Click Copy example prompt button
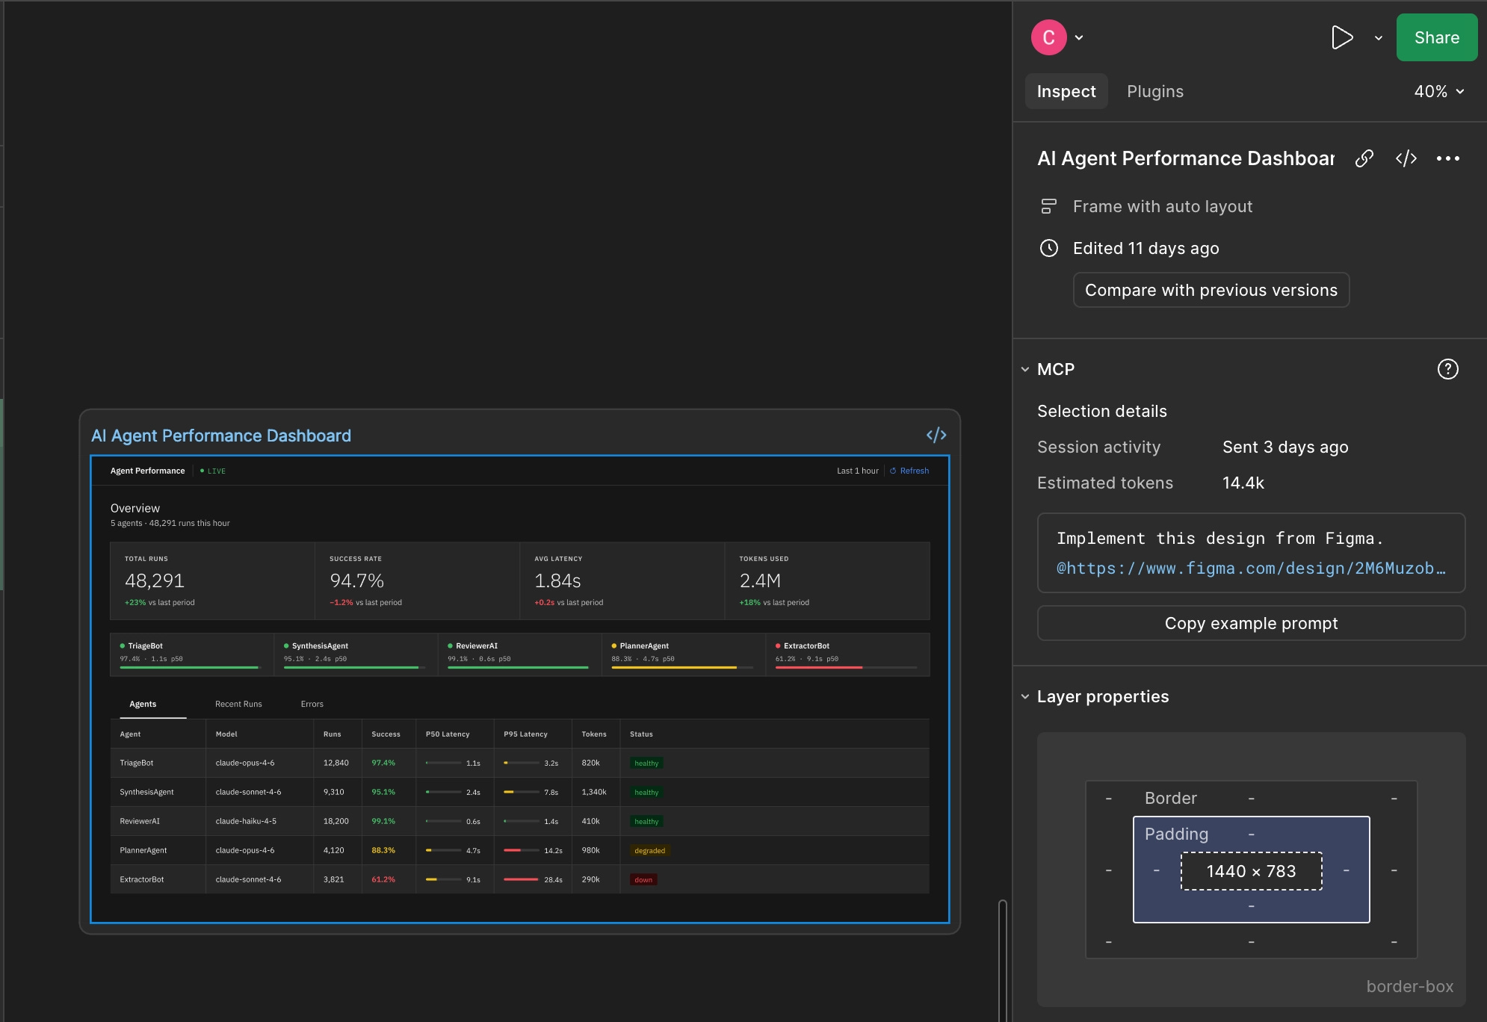 tap(1251, 623)
